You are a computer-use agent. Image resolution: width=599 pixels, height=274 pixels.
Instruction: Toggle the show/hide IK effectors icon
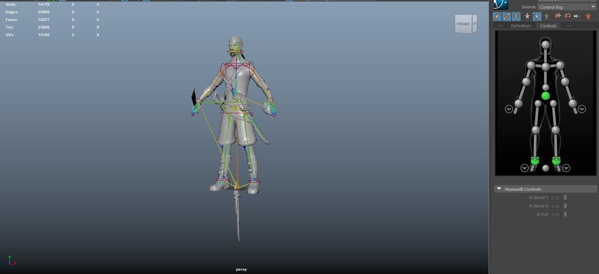click(x=497, y=16)
